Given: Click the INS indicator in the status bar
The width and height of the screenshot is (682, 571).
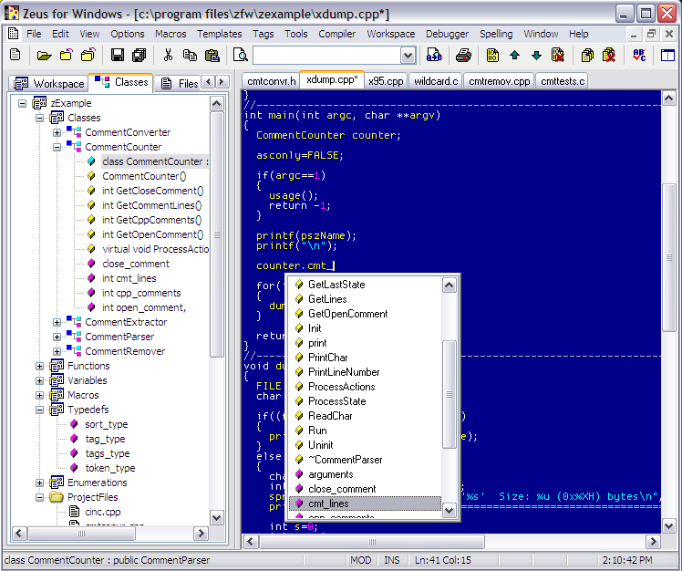Looking at the screenshot, I should pos(391,560).
